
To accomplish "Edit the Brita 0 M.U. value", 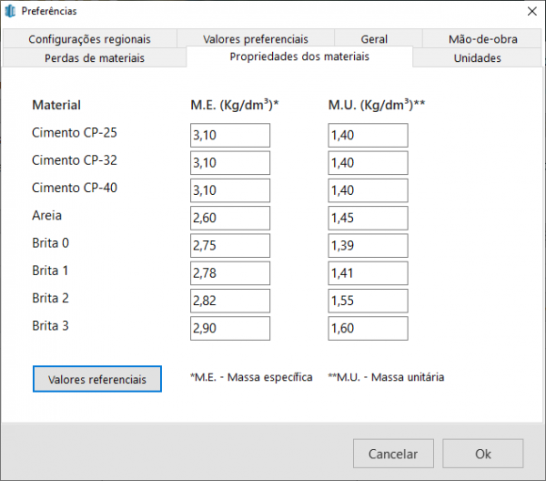I will point(368,246).
